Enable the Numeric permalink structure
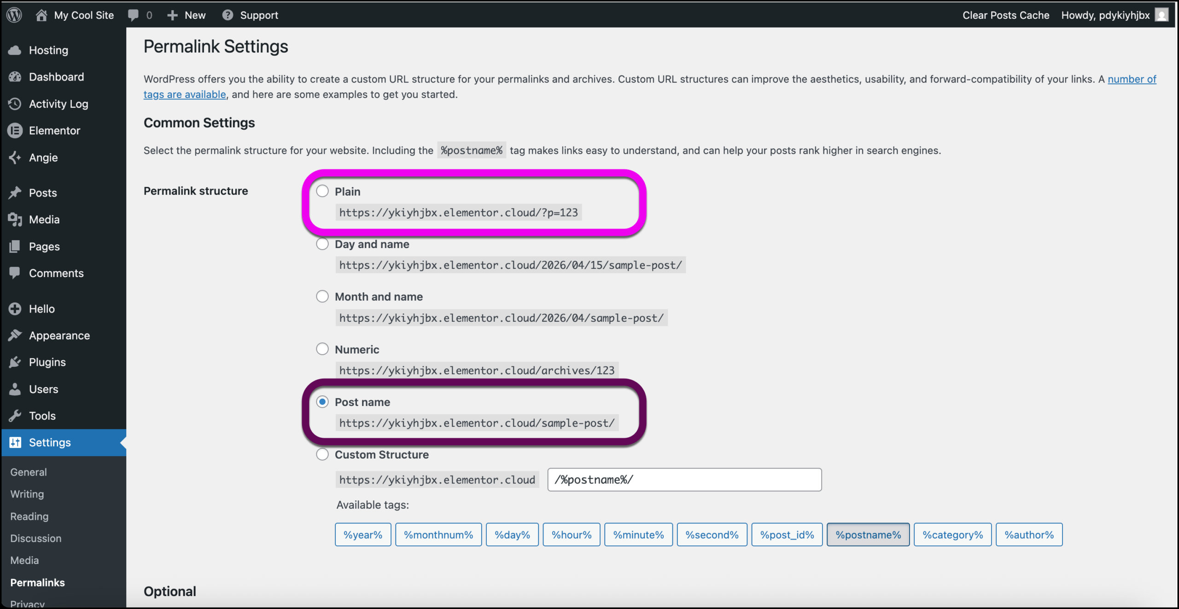The width and height of the screenshot is (1179, 609). (x=322, y=349)
